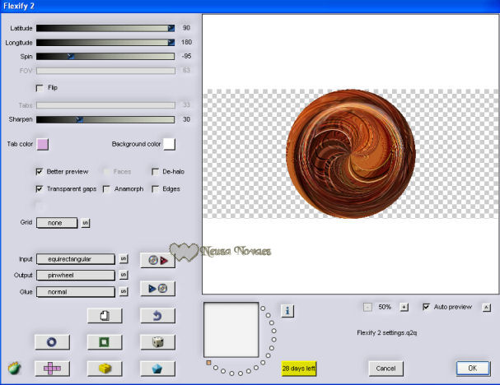Adjust the Sharpen slider
The height and width of the screenshot is (385, 500).
pyautogui.click(x=105, y=119)
